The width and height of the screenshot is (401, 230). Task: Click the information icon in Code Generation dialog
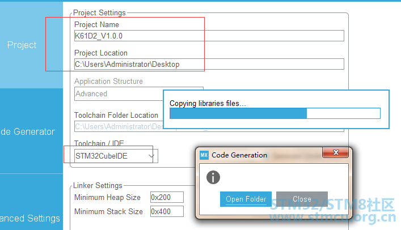[213, 177]
